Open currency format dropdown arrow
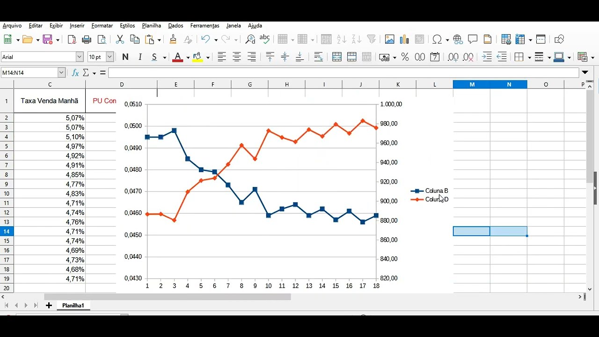This screenshot has width=599, height=337. [394, 58]
